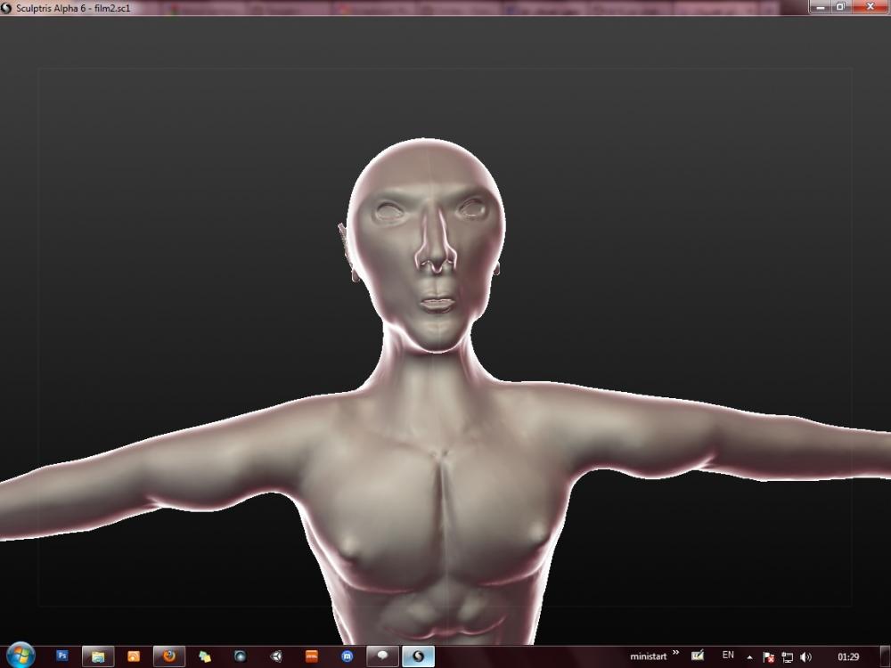
Task: Open the network status tray icon
Action: click(787, 657)
